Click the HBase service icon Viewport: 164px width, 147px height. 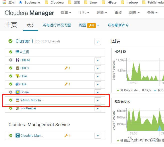[18, 60]
